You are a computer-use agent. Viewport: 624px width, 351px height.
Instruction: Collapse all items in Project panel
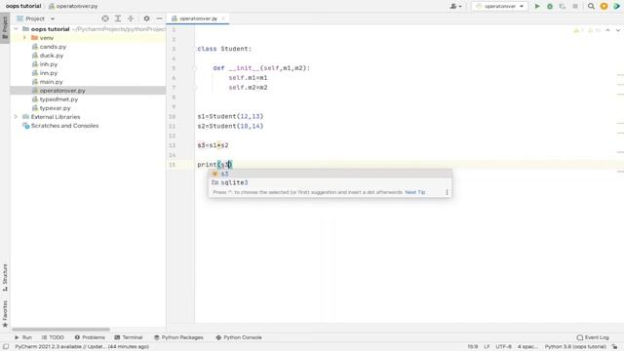click(x=131, y=19)
